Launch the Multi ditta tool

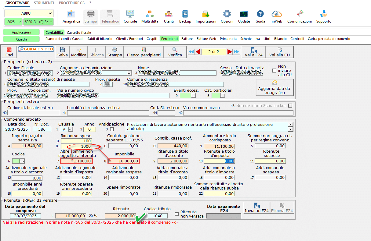click(150, 17)
